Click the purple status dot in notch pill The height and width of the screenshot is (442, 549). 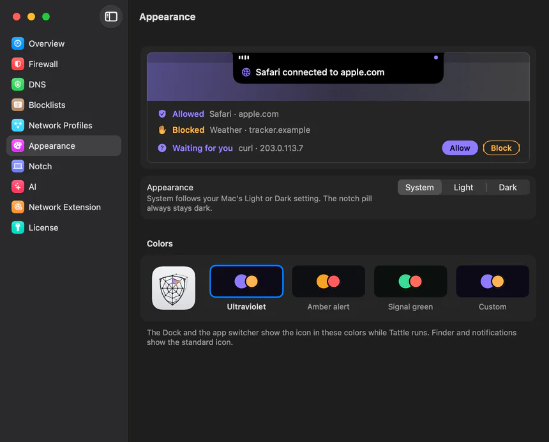pyautogui.click(x=436, y=57)
